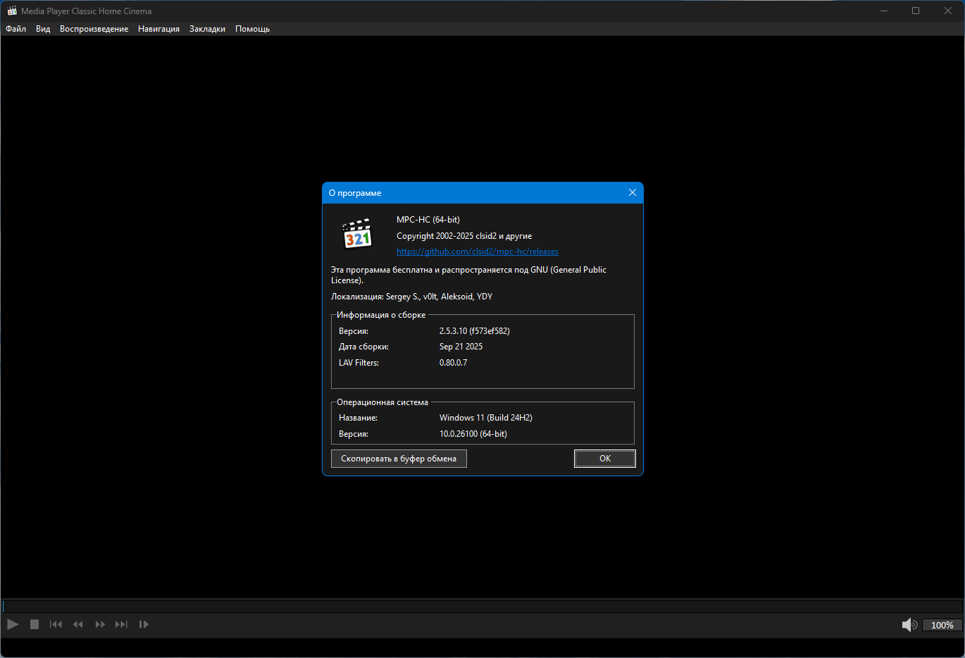Click the frame step button
The height and width of the screenshot is (658, 965).
point(144,624)
